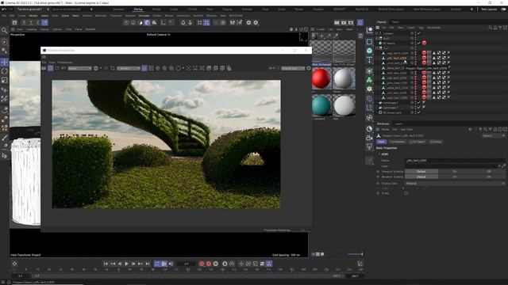Go to start of timeline
The width and height of the screenshot is (508, 285).
click(x=106, y=264)
